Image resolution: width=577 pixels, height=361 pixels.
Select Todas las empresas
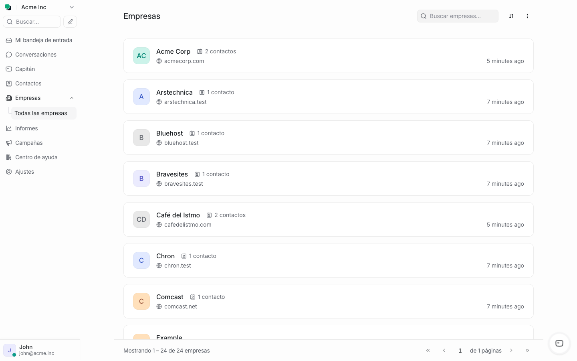click(x=44, y=113)
